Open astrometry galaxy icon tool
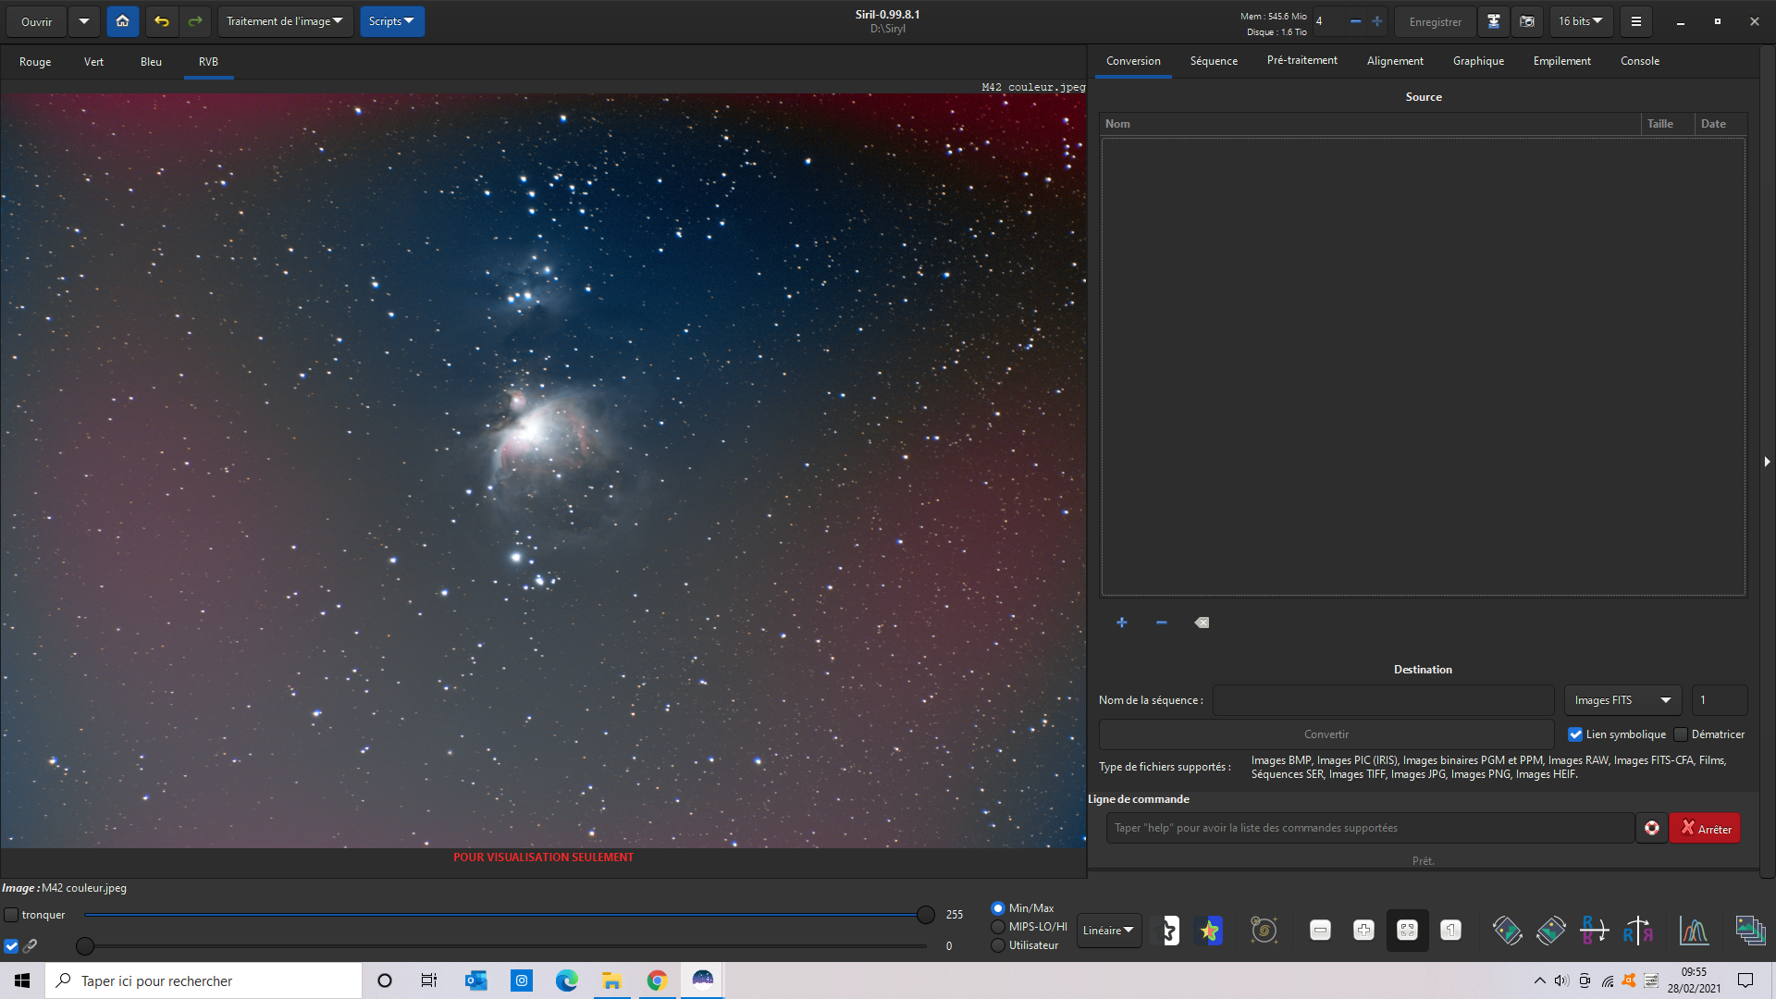 (x=1264, y=931)
